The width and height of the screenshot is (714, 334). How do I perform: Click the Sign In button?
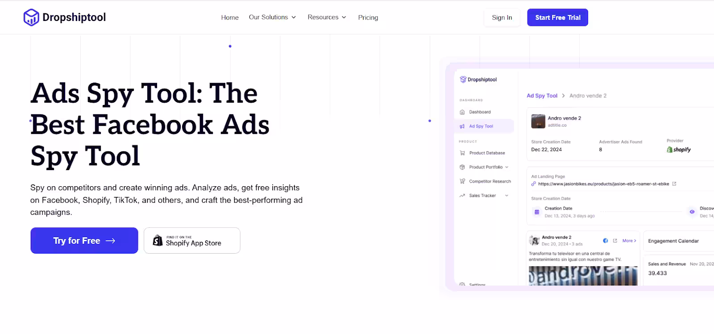pos(502,17)
